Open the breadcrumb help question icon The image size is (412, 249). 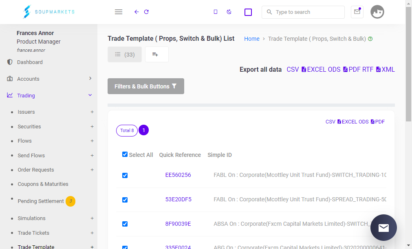point(370,39)
